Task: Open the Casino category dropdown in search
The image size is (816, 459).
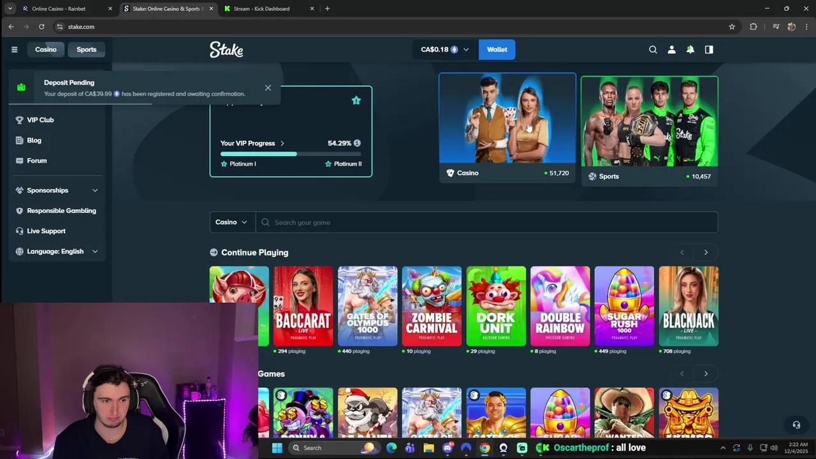Action: click(232, 222)
